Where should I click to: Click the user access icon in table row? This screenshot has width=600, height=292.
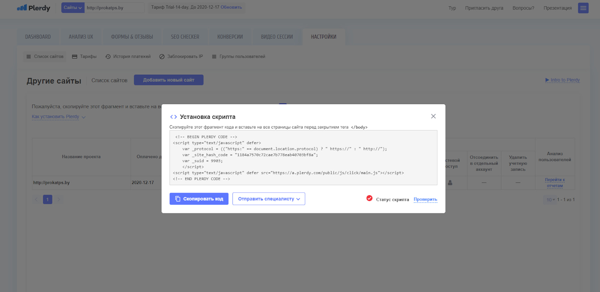pyautogui.click(x=450, y=183)
